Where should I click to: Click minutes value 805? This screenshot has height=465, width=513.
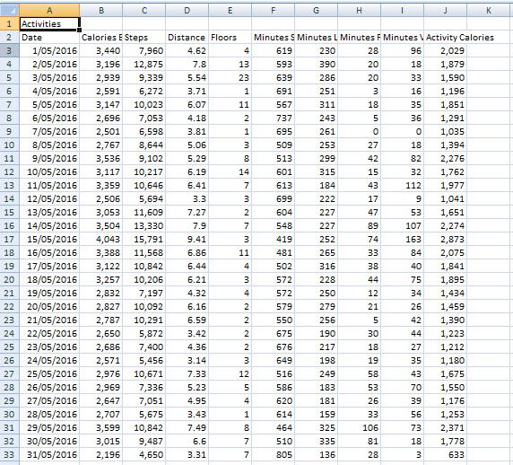[274, 454]
